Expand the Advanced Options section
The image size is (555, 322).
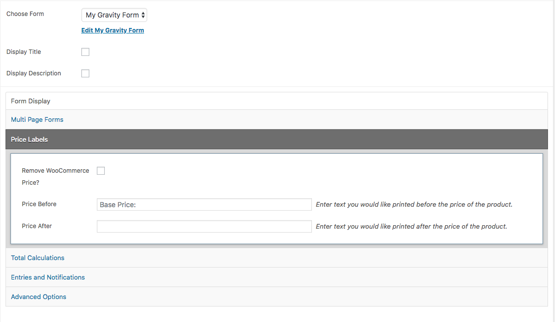[38, 297]
